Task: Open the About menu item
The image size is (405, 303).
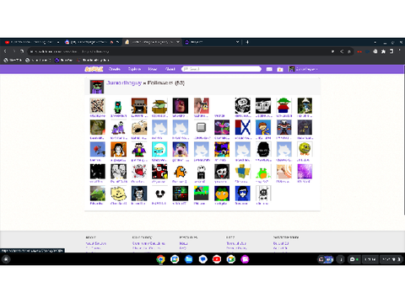Action: (170, 69)
